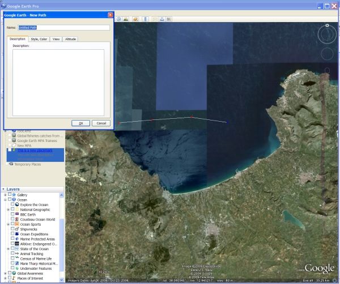Screen dimensions: 340x284
Task: Click the Layers panel scroll up arrow
Action: (61, 195)
